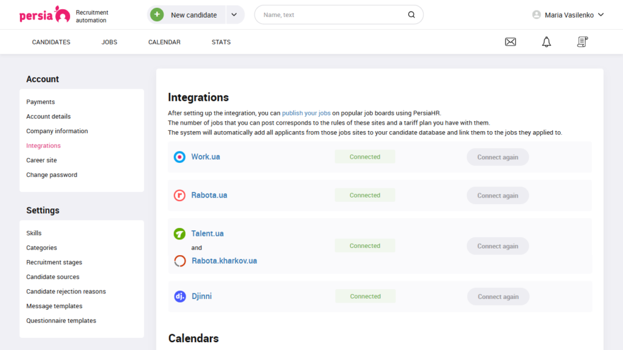
Task: Click the green plus New candidate icon
Action: (x=157, y=15)
